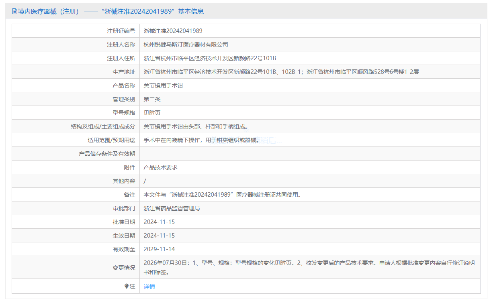Image resolution: width=491 pixels, height=303 pixels.
Task: Click the 其他内容 row label
Action: tap(124, 181)
